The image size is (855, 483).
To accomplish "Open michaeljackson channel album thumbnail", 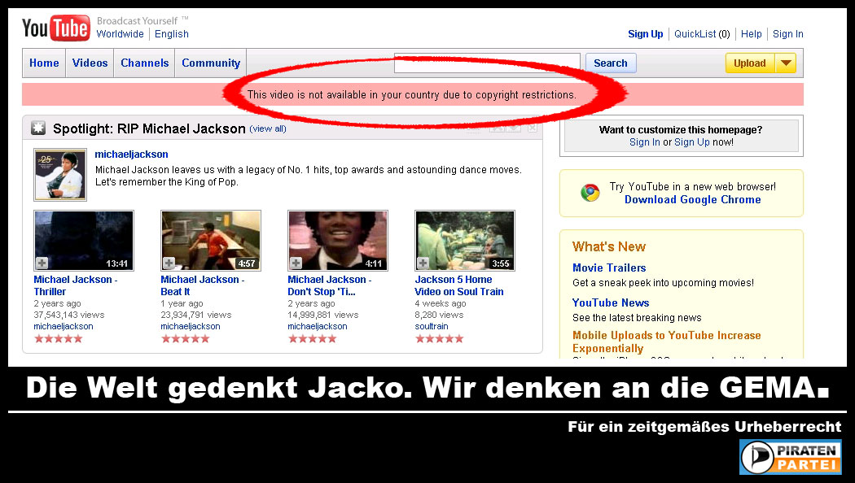I will [60, 175].
